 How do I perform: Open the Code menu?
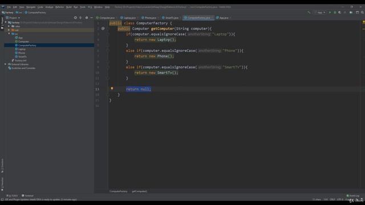40,7
